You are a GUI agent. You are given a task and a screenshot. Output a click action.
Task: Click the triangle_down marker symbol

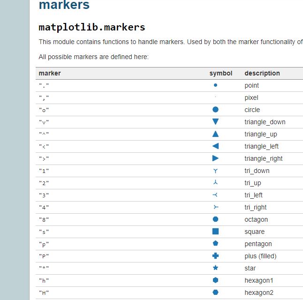click(215, 122)
